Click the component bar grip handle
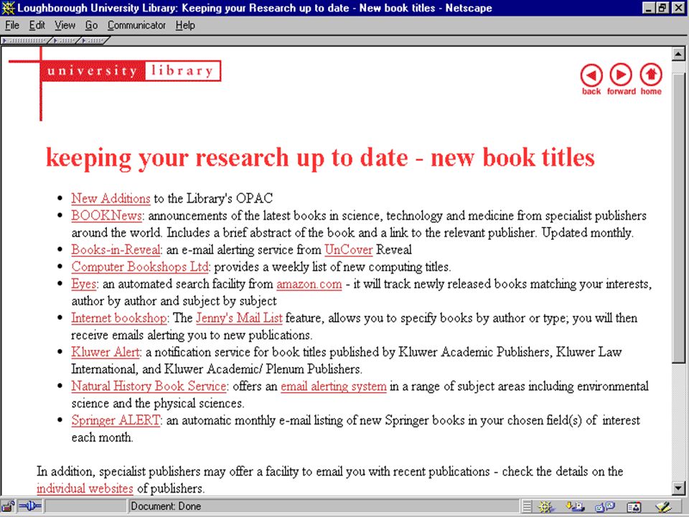 (527, 507)
